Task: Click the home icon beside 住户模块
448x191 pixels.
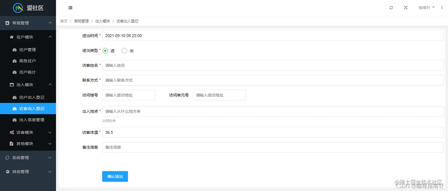Action: [12, 37]
